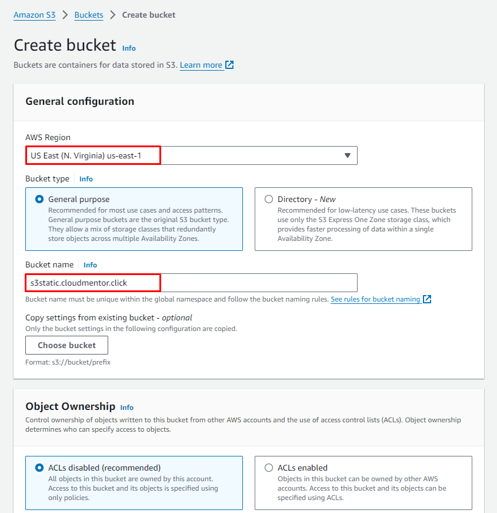Select Directory bucket type option
This screenshot has height=513, width=497.
pos(269,199)
